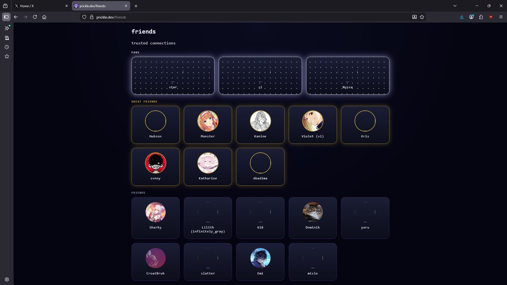The height and width of the screenshot is (285, 507).
Task: Close the prickle.dev/friends tab
Action: click(x=126, y=6)
